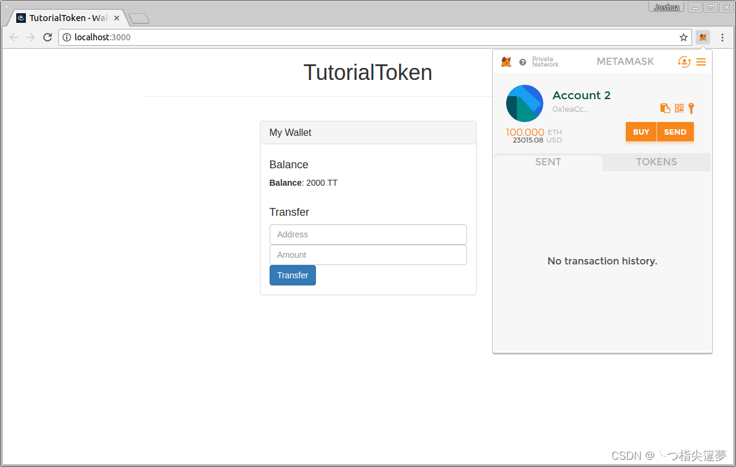Switch to the SENT tab
This screenshot has height=467, width=736.
(x=548, y=162)
